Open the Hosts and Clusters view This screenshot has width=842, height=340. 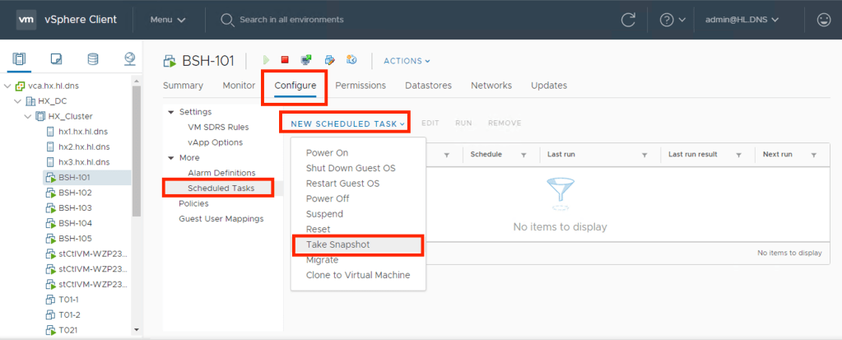point(20,59)
